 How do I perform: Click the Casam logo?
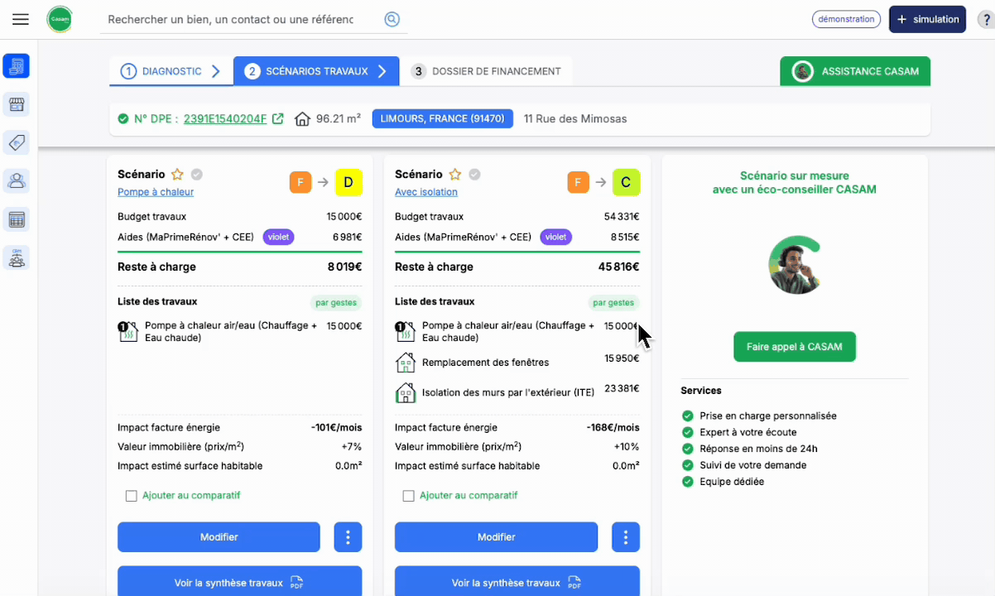click(x=60, y=19)
